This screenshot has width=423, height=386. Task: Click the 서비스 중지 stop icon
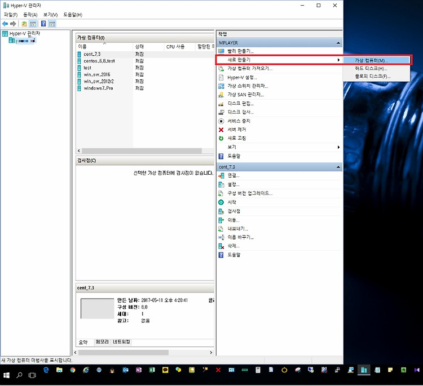point(221,121)
